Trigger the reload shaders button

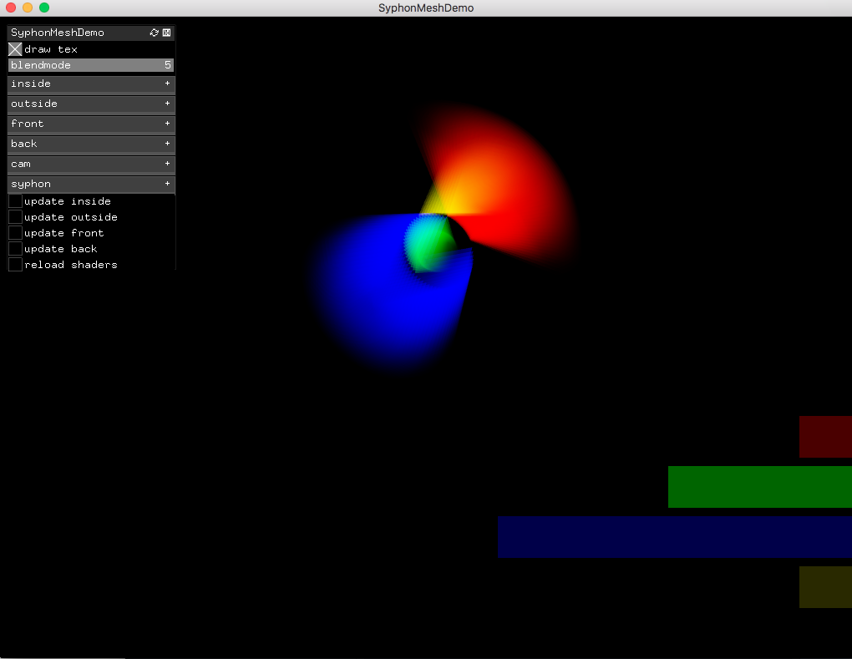[x=14, y=264]
